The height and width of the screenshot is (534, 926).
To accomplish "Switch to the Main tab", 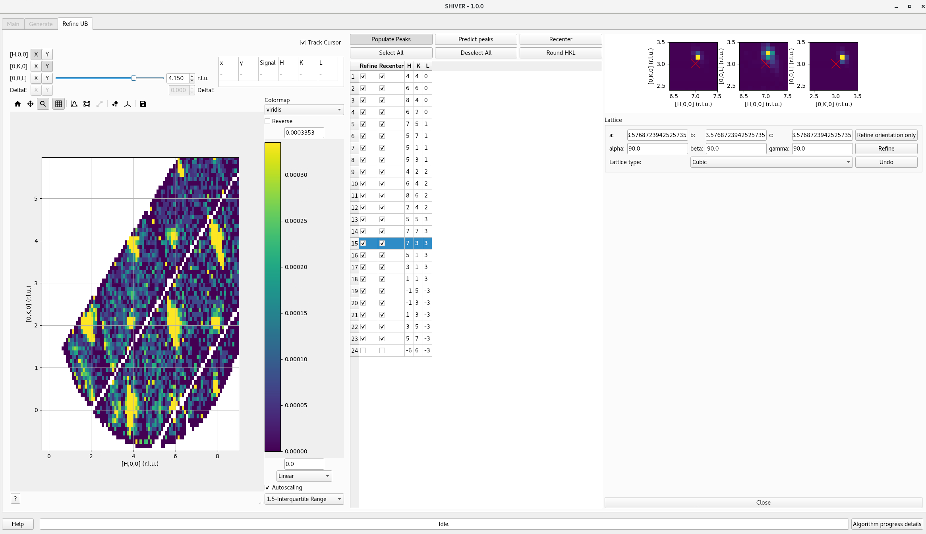I will coord(13,23).
